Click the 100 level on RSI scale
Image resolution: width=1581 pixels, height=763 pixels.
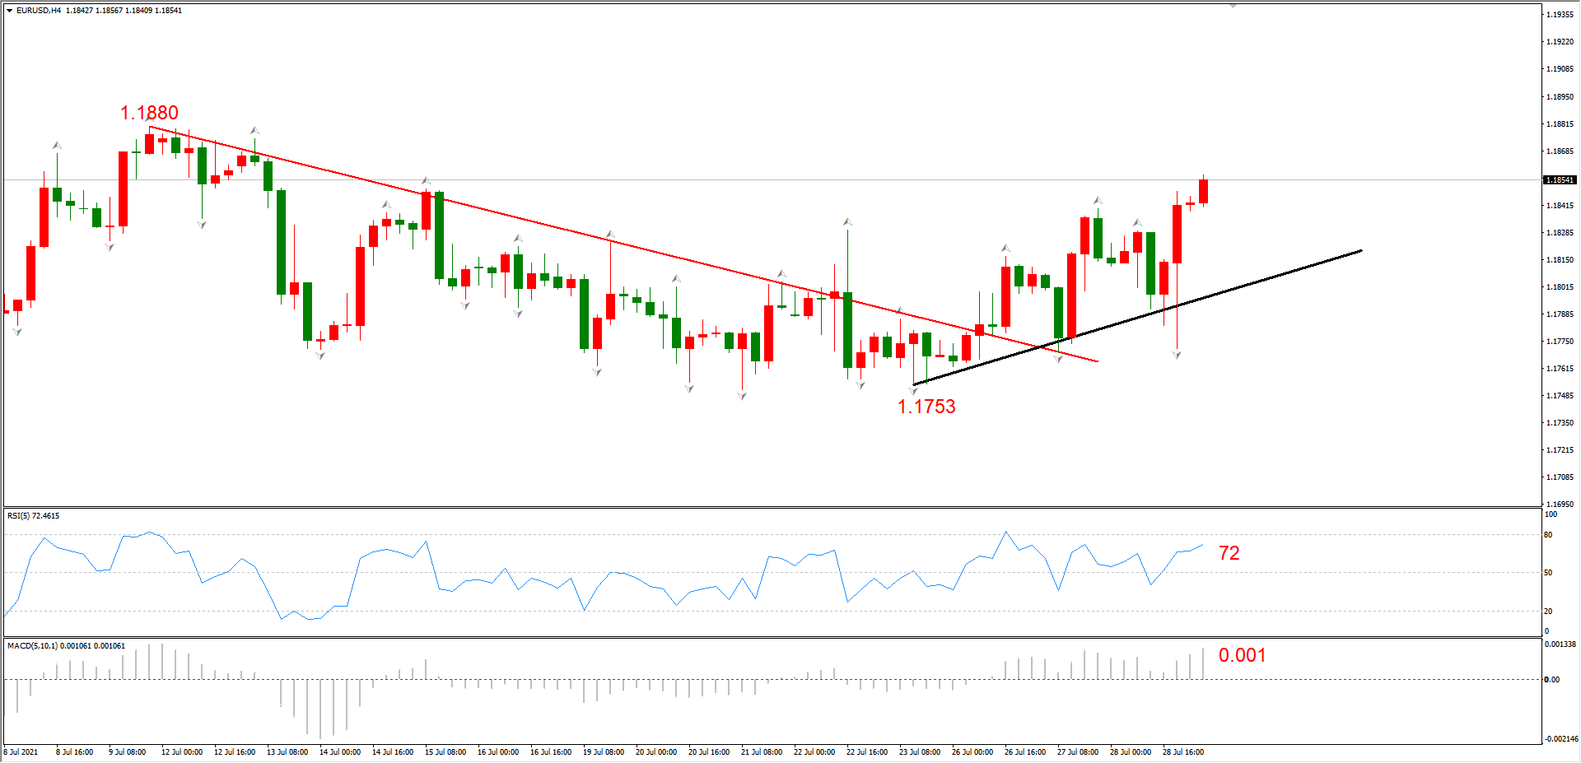[x=1551, y=514]
